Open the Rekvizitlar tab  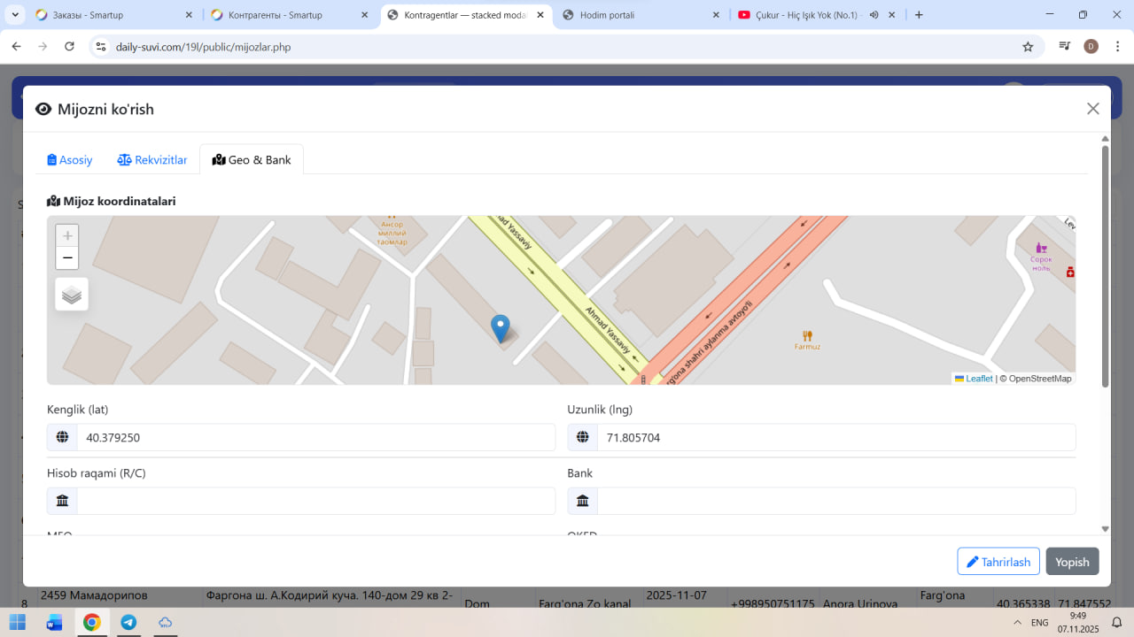(x=152, y=160)
